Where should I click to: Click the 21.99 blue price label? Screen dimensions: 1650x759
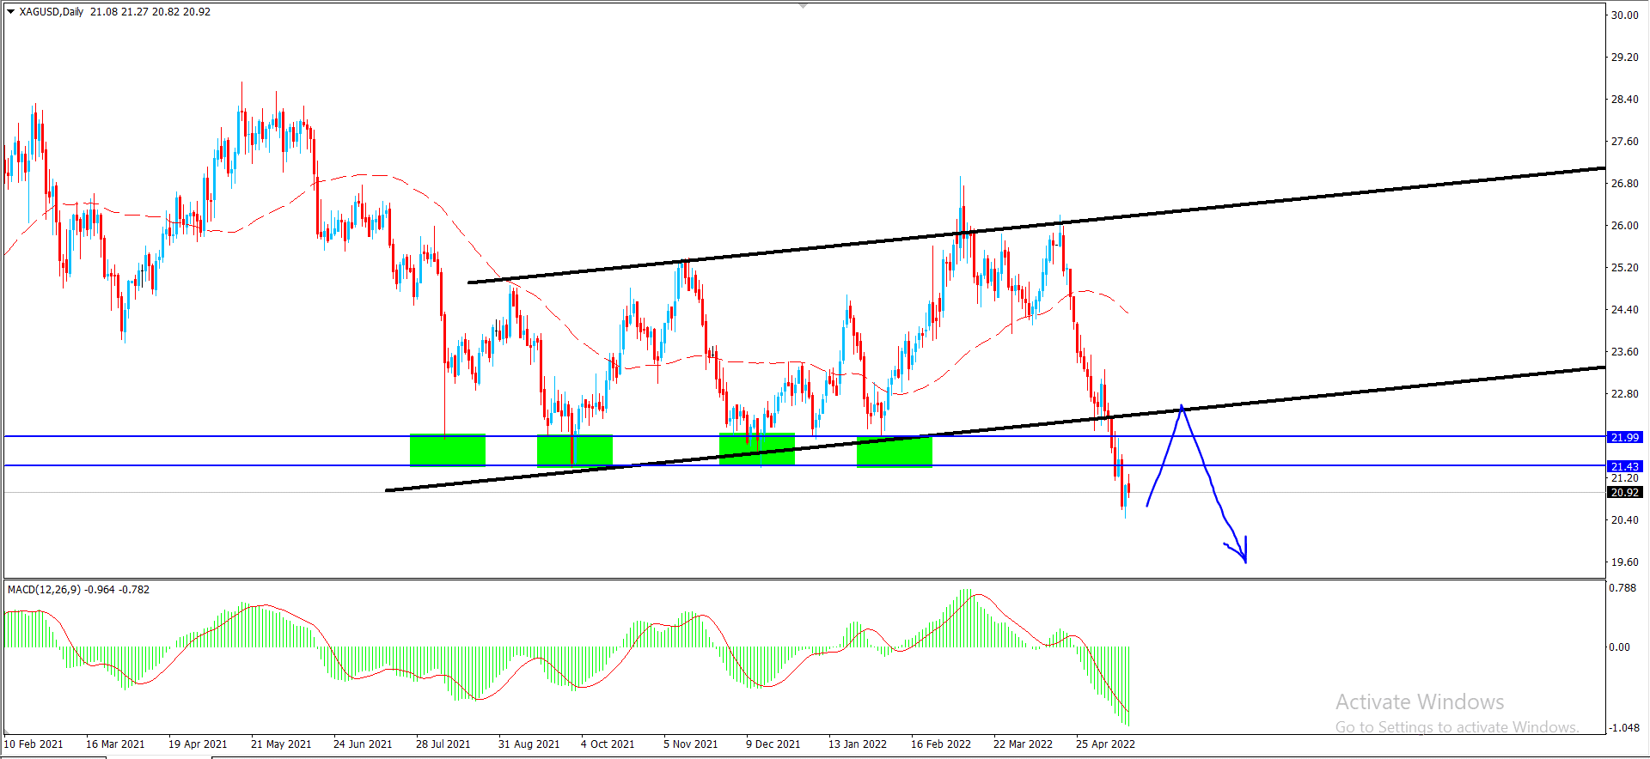click(x=1624, y=437)
